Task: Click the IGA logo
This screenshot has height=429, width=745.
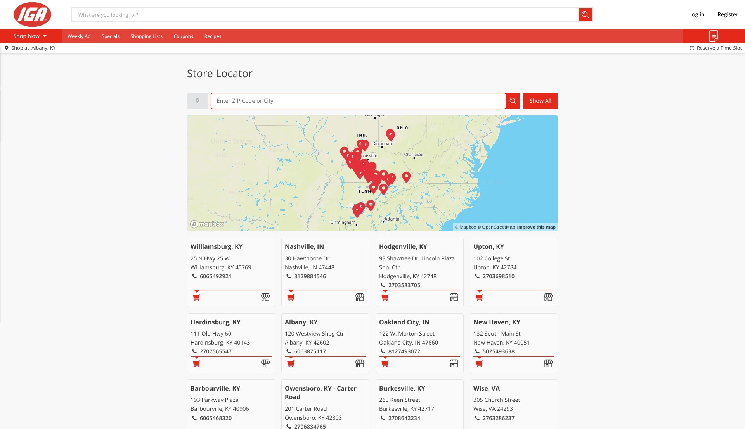Action: click(32, 14)
